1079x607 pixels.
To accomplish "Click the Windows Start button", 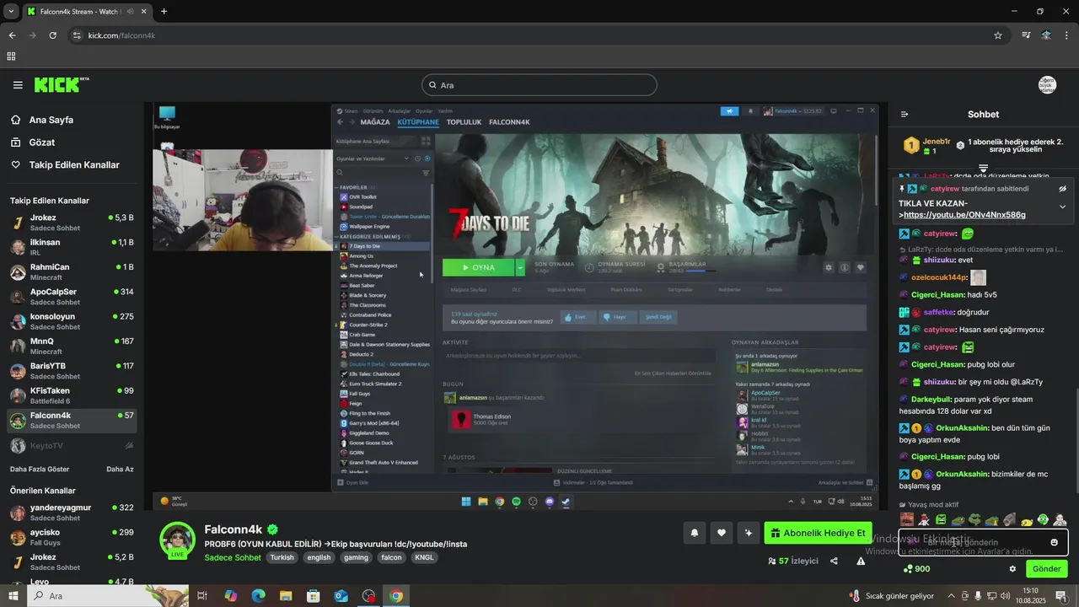I will [13, 596].
